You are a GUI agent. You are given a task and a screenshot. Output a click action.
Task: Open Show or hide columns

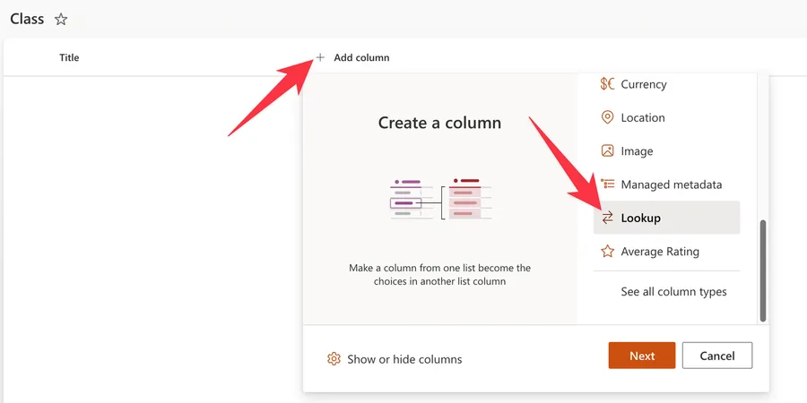pos(404,359)
